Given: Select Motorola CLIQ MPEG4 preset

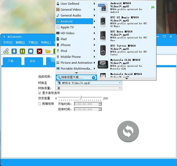Looking at the screenshot, I should [x=127, y=64].
